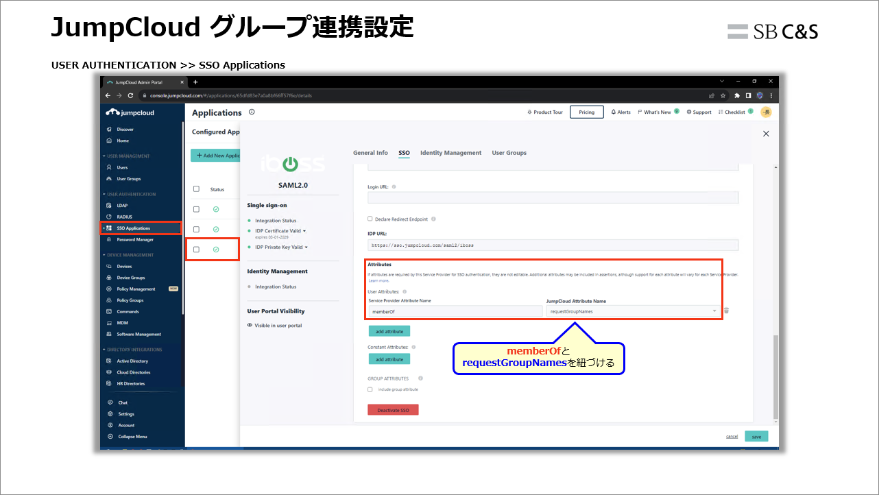Open Policy Management

(136, 289)
